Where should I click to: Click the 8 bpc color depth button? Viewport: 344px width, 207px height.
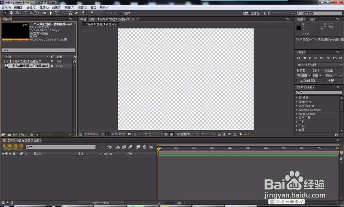pos(22,135)
